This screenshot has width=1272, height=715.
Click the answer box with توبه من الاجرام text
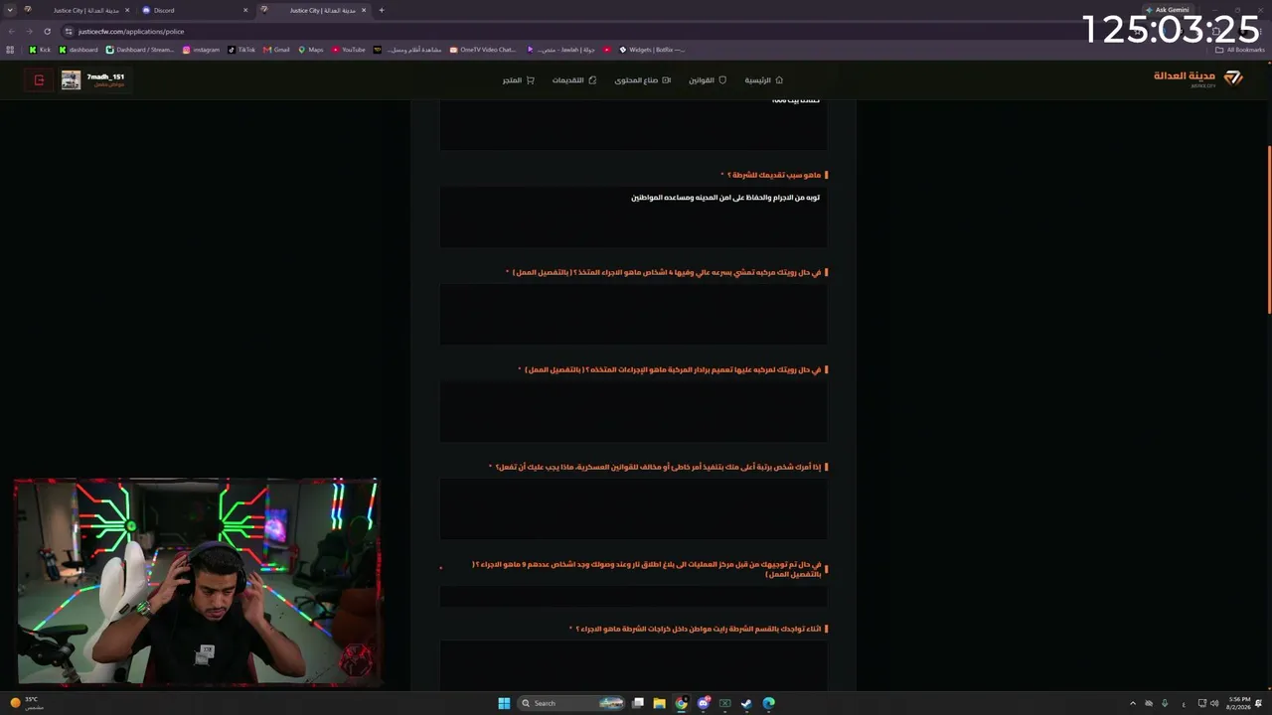[633, 216]
